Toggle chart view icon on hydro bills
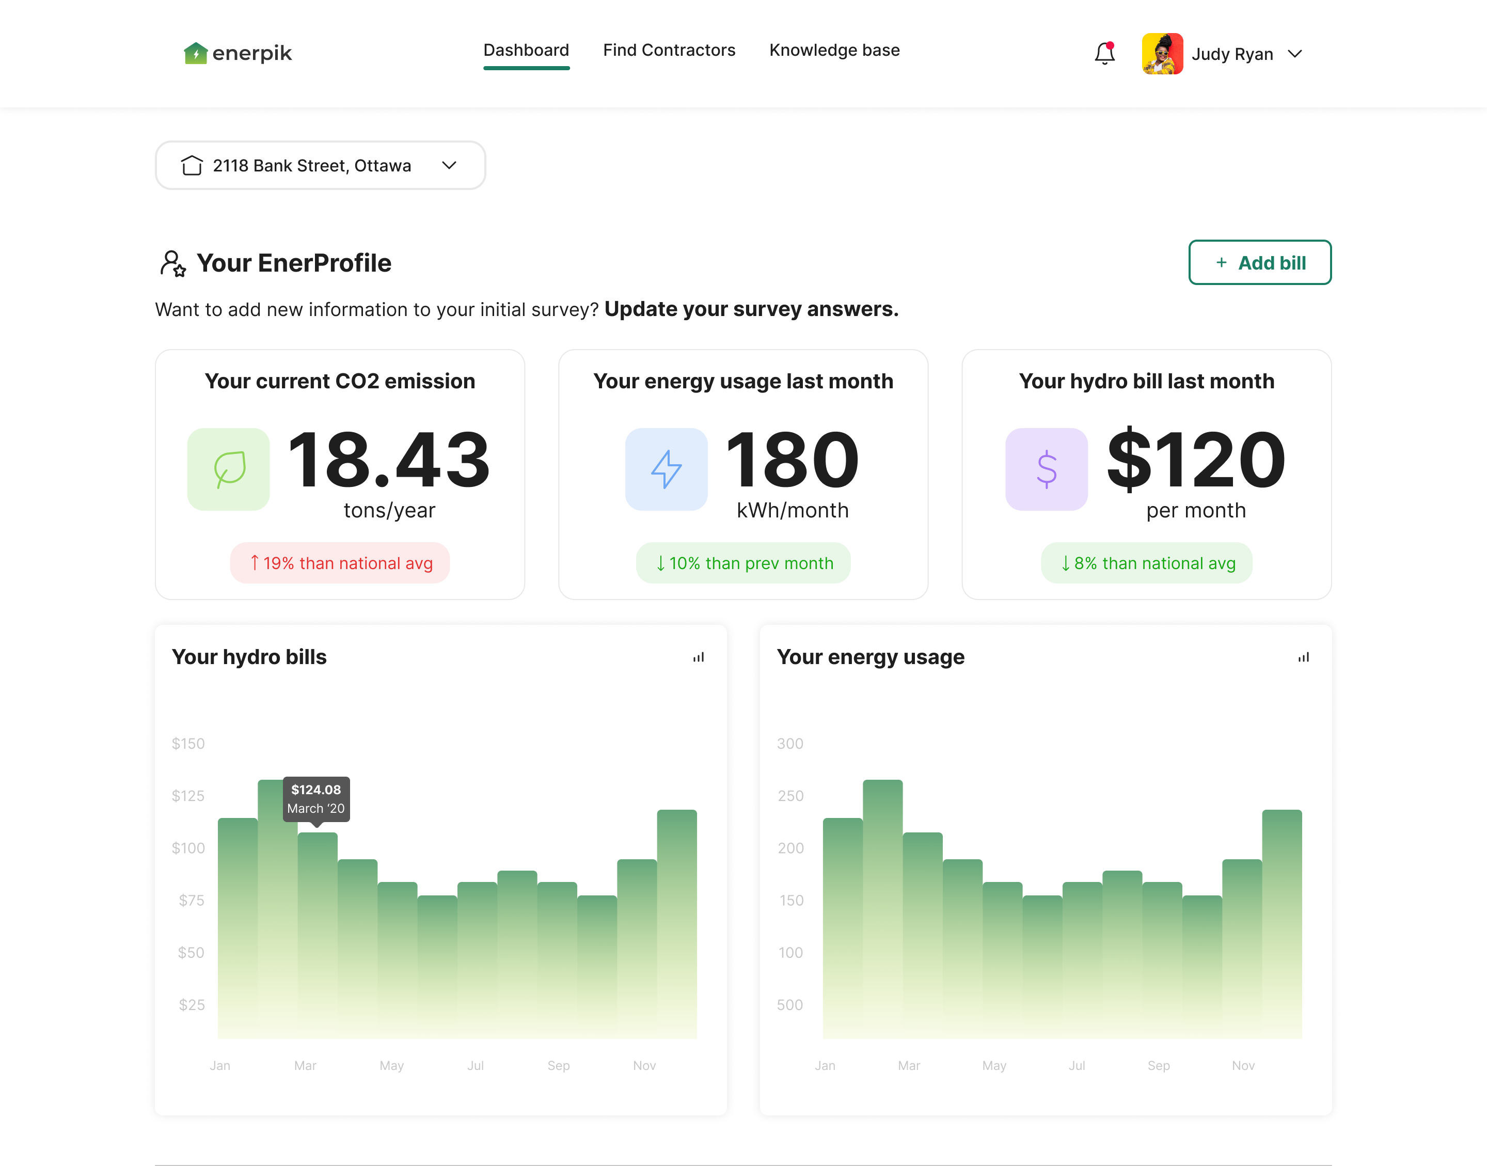Screen dimensions: 1487x1166 coord(698,657)
